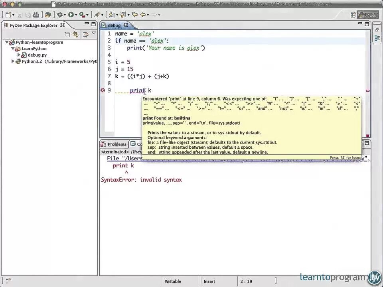Click the j = 15 line
This screenshot has height=287, width=383.
(x=124, y=69)
